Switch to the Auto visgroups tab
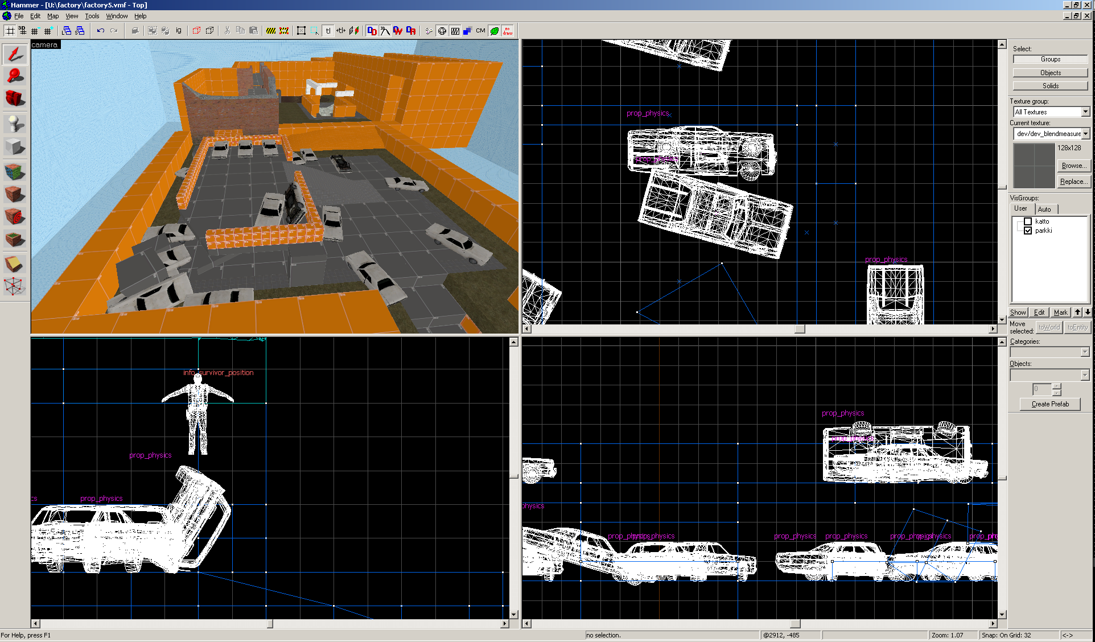 click(1044, 209)
